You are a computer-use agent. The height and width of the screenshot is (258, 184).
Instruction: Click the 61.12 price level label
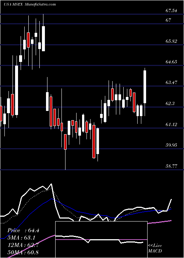point(171,125)
